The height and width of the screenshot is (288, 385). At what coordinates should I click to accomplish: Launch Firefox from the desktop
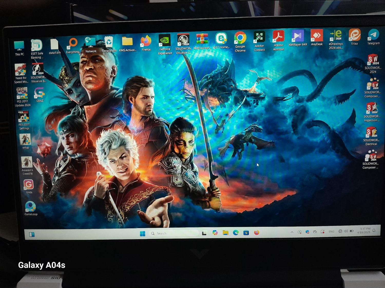[x=146, y=43]
